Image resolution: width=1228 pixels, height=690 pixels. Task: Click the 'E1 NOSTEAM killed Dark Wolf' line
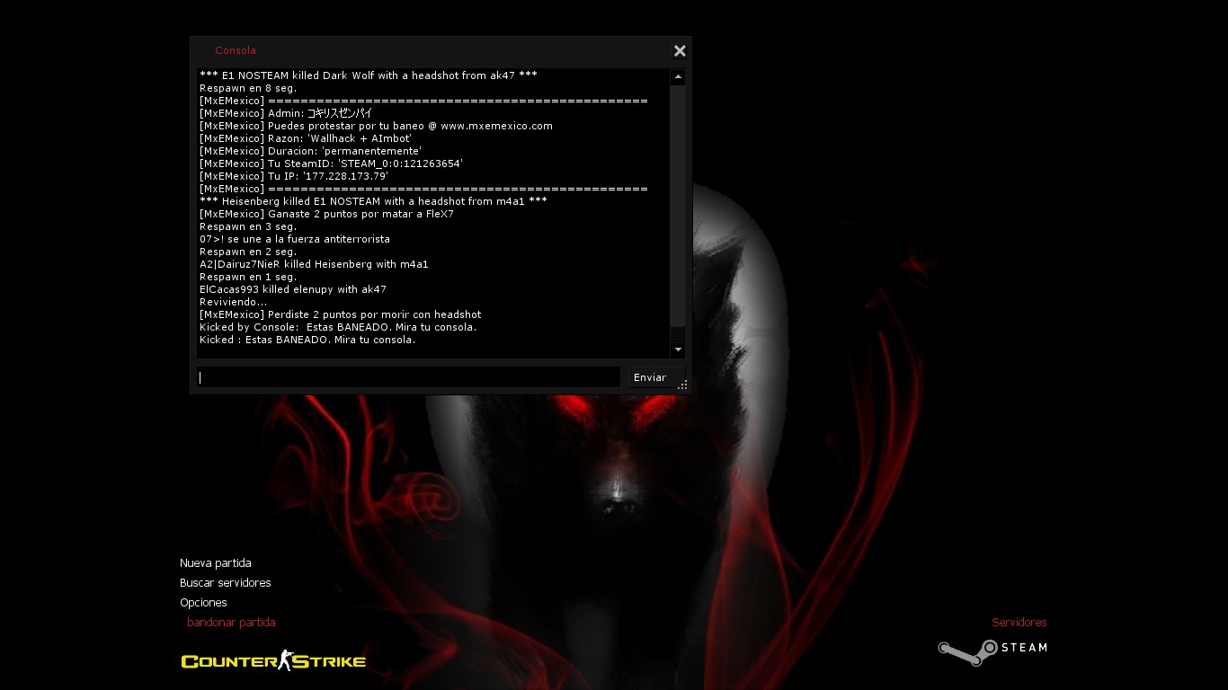tap(369, 75)
